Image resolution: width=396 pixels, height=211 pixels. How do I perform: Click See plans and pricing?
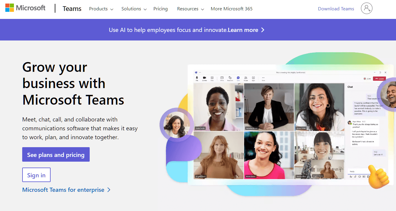[56, 154]
